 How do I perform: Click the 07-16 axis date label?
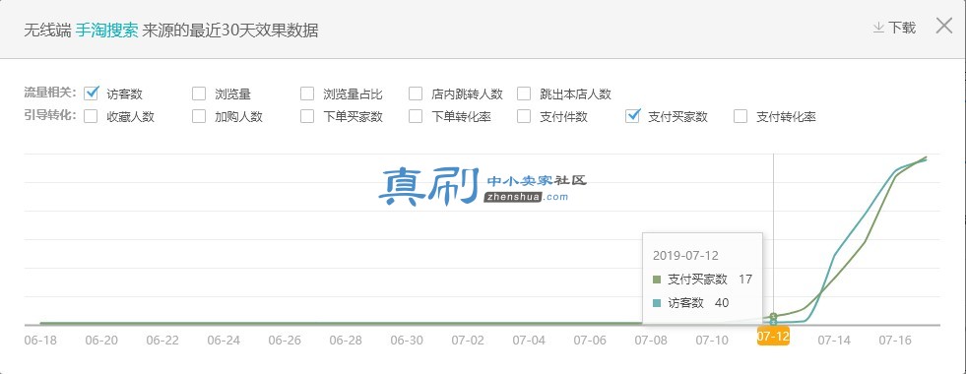[894, 340]
